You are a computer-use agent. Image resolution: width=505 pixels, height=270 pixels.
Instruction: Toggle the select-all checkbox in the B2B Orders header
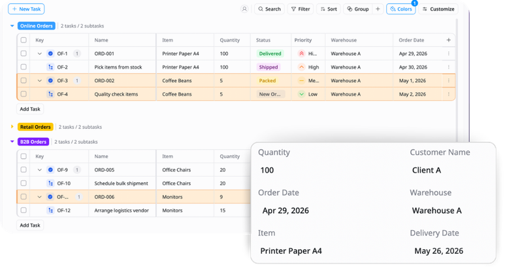24,156
